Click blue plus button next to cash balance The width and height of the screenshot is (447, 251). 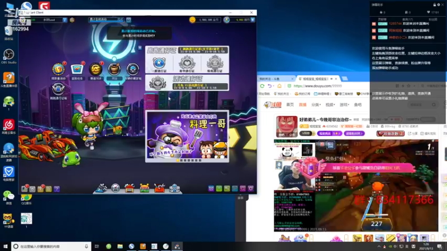click(253, 20)
